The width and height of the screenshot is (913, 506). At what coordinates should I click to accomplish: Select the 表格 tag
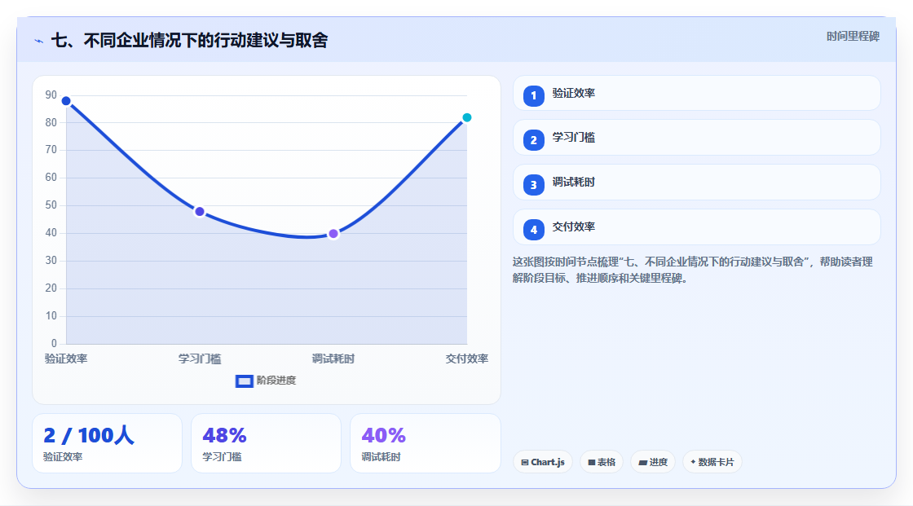(x=602, y=462)
